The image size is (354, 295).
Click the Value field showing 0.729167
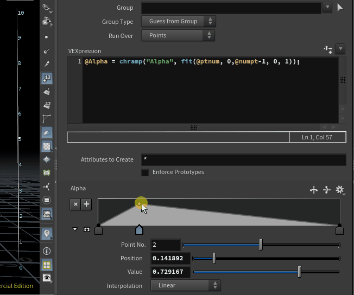point(170,272)
